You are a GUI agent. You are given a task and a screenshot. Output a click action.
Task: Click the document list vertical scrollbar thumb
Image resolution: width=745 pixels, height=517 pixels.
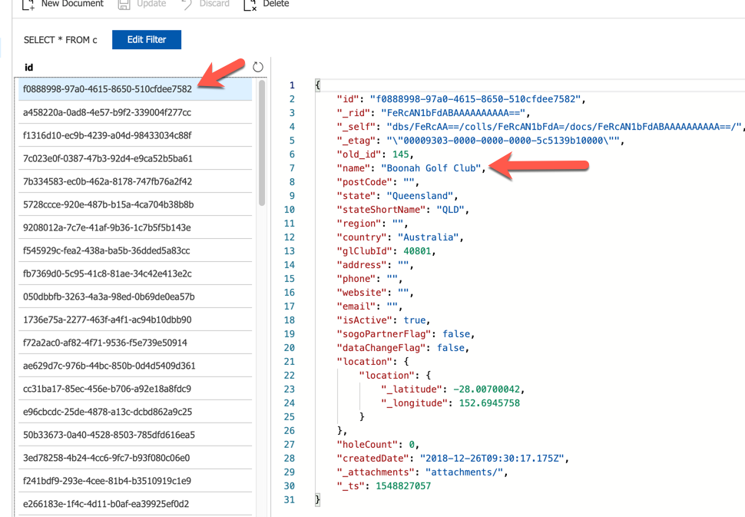(262, 143)
